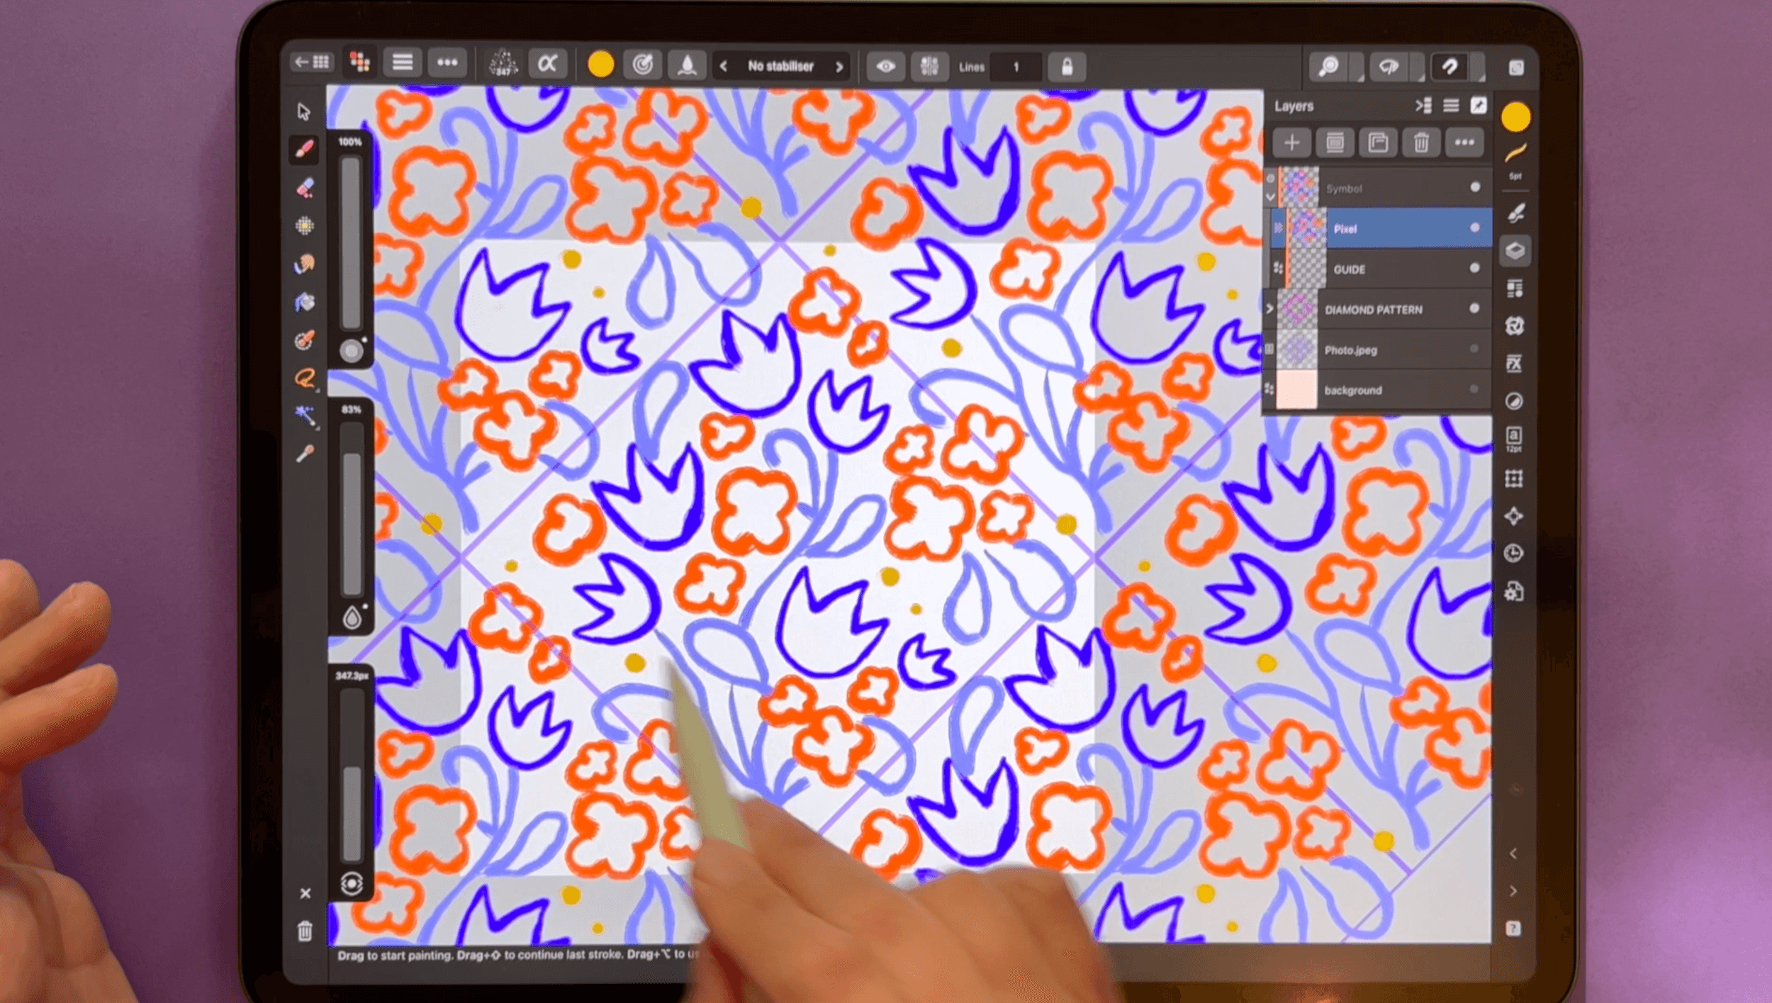Switch to next stabiliser mode
Image resolution: width=1772 pixels, height=1003 pixels.
click(x=839, y=67)
